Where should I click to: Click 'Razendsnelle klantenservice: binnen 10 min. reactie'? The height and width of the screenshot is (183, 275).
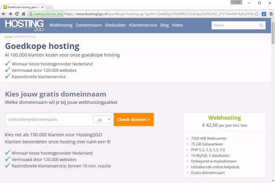coord(61,166)
